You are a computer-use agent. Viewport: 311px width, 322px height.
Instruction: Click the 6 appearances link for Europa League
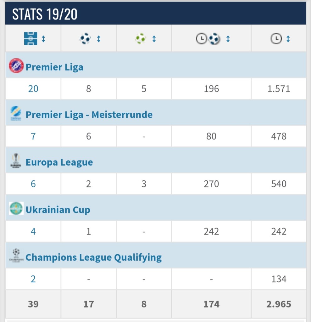point(33,184)
